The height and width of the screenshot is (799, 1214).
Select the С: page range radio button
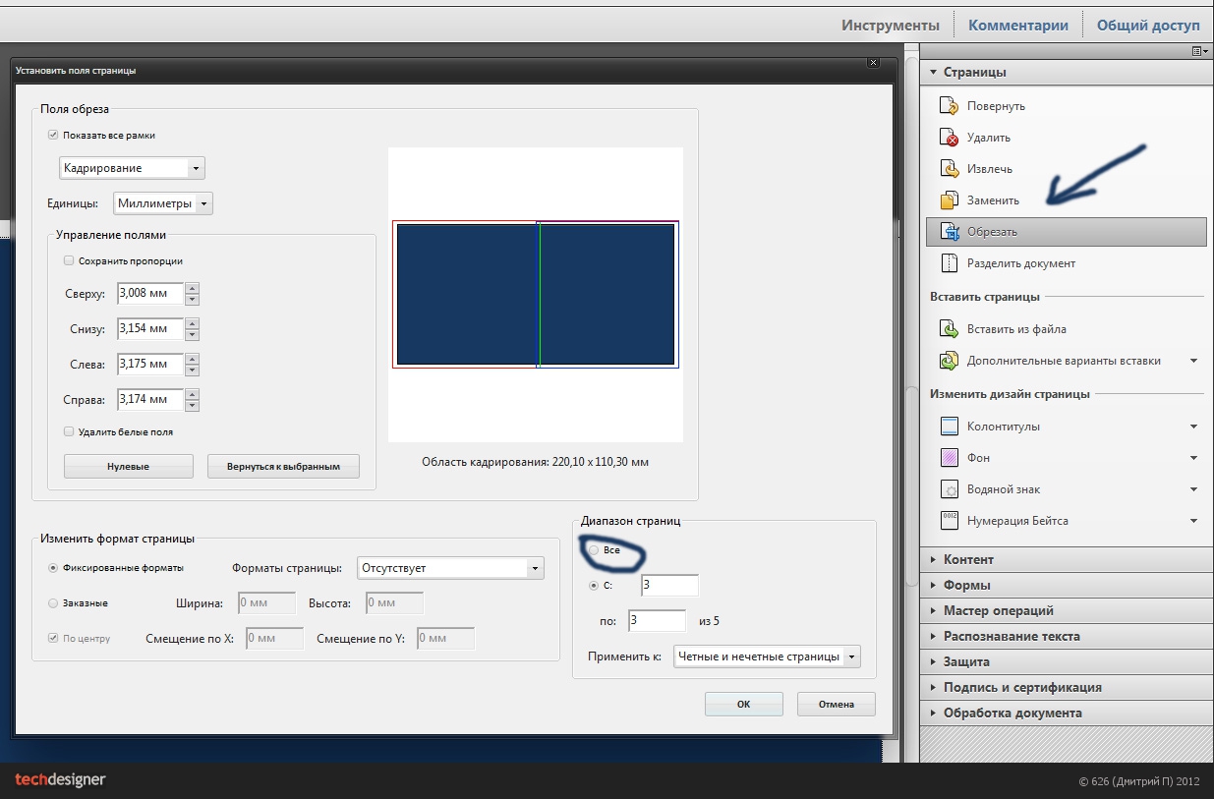(594, 586)
